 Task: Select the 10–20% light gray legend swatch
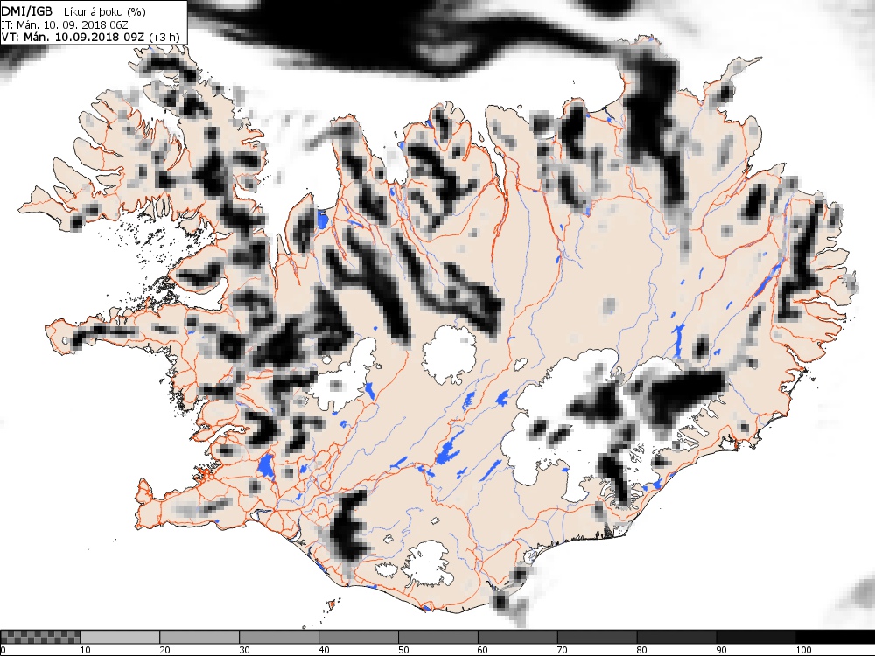(119, 637)
